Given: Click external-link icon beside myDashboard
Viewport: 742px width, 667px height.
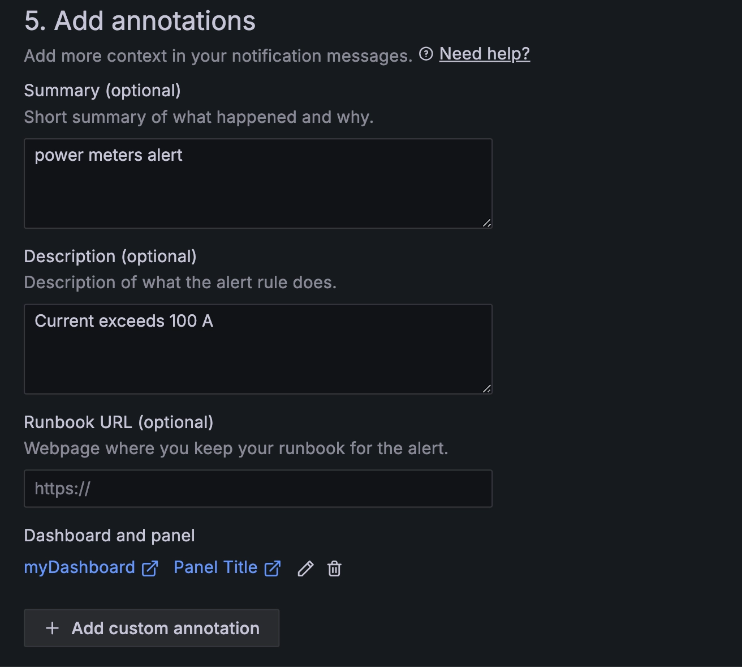Looking at the screenshot, I should (150, 568).
